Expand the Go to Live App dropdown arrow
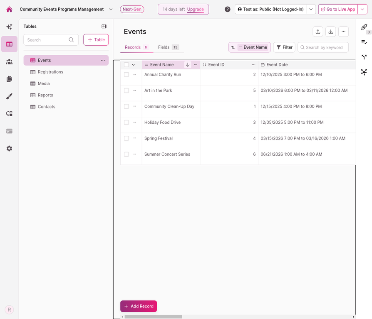The height and width of the screenshot is (319, 372). point(362,9)
